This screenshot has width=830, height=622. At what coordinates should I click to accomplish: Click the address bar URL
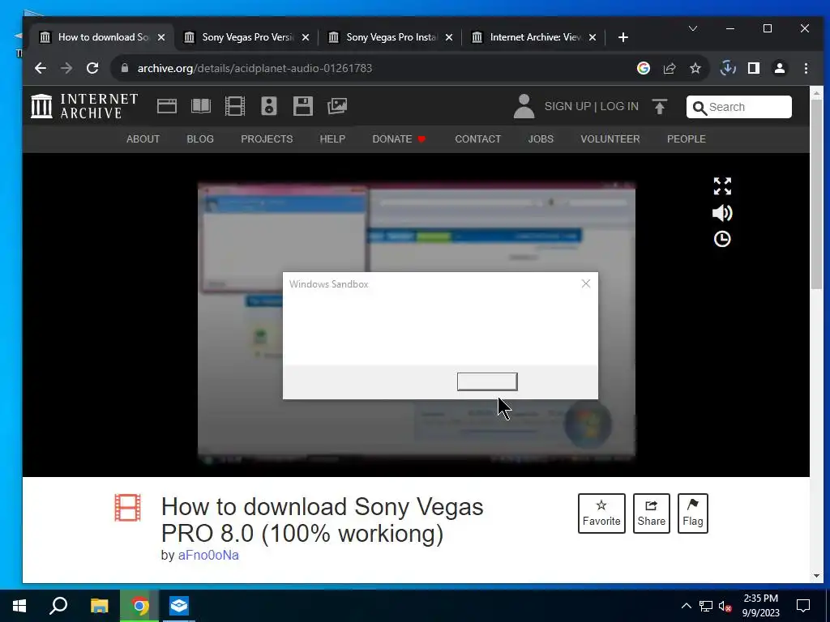tap(255, 68)
